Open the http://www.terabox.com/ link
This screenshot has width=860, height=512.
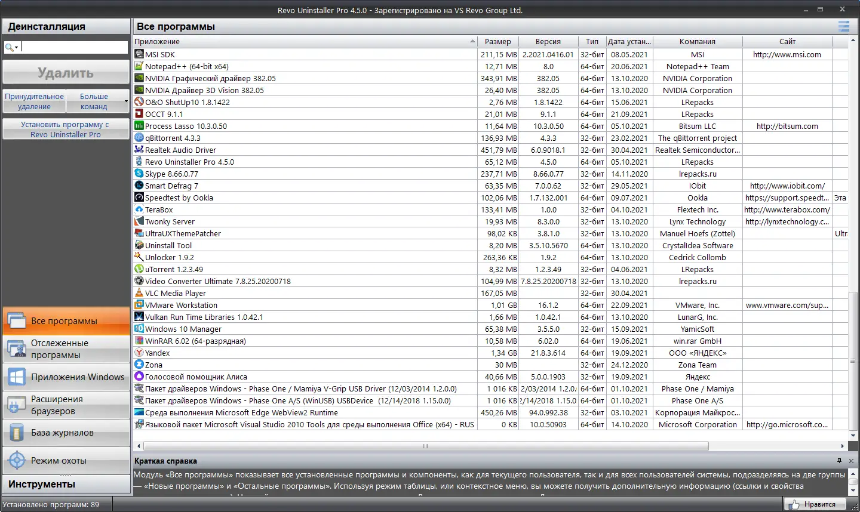pyautogui.click(x=787, y=209)
